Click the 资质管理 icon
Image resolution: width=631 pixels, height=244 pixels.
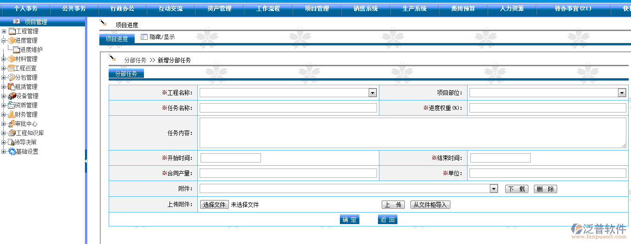click(11, 105)
